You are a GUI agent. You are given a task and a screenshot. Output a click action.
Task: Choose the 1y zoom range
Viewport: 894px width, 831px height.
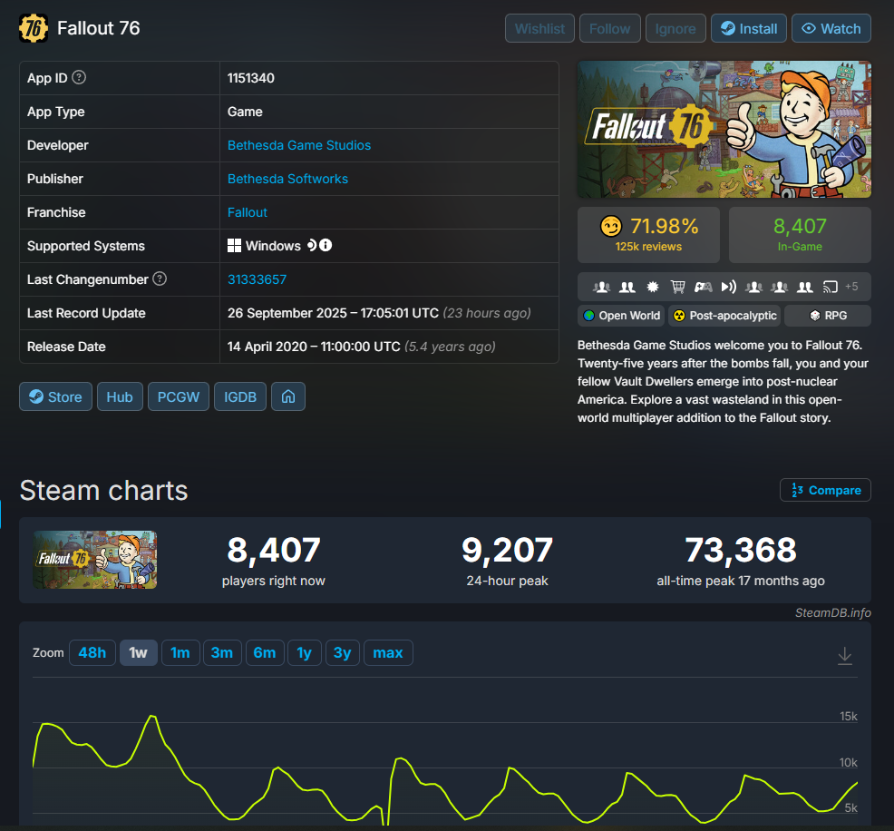(x=305, y=652)
